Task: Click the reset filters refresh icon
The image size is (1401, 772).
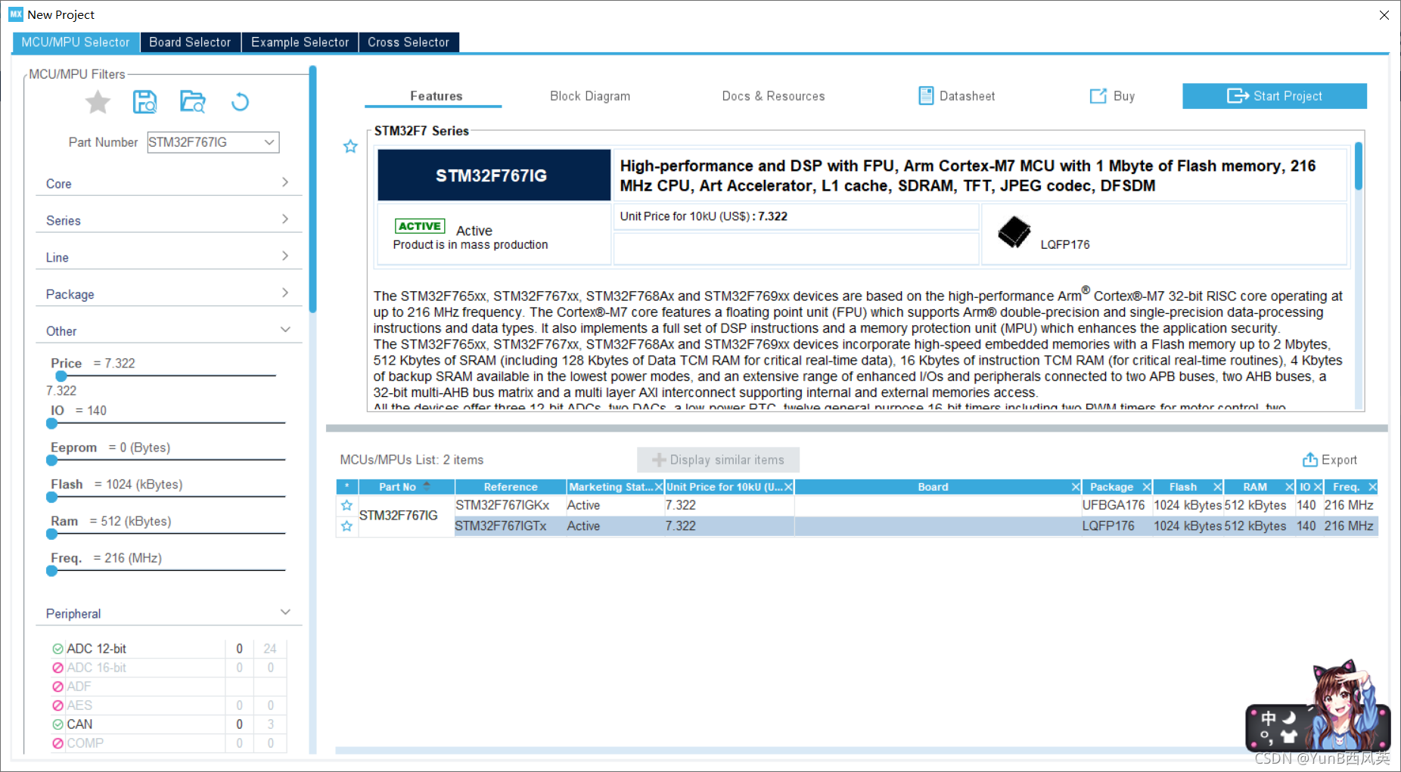Action: pos(240,101)
